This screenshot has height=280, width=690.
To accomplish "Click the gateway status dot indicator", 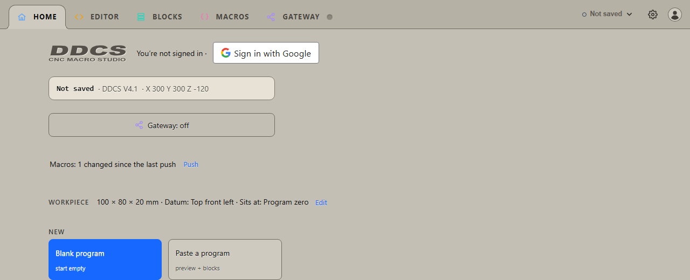I will pyautogui.click(x=330, y=17).
